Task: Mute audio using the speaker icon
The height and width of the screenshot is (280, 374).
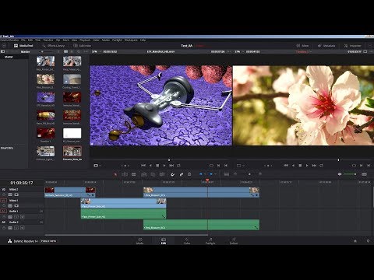Action: tap(340, 174)
